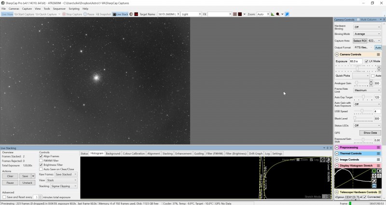Click the Pause button under Actions
386x205 pixels.
point(10,183)
